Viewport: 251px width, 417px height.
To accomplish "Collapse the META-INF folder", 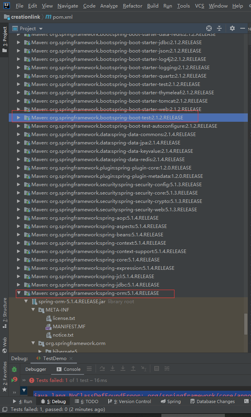I will point(33,310).
